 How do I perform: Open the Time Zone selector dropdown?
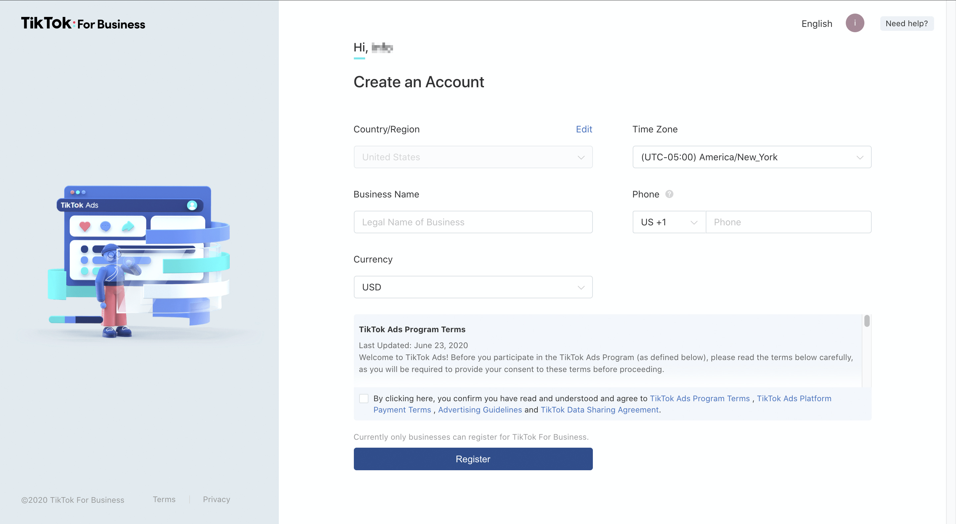click(x=752, y=157)
